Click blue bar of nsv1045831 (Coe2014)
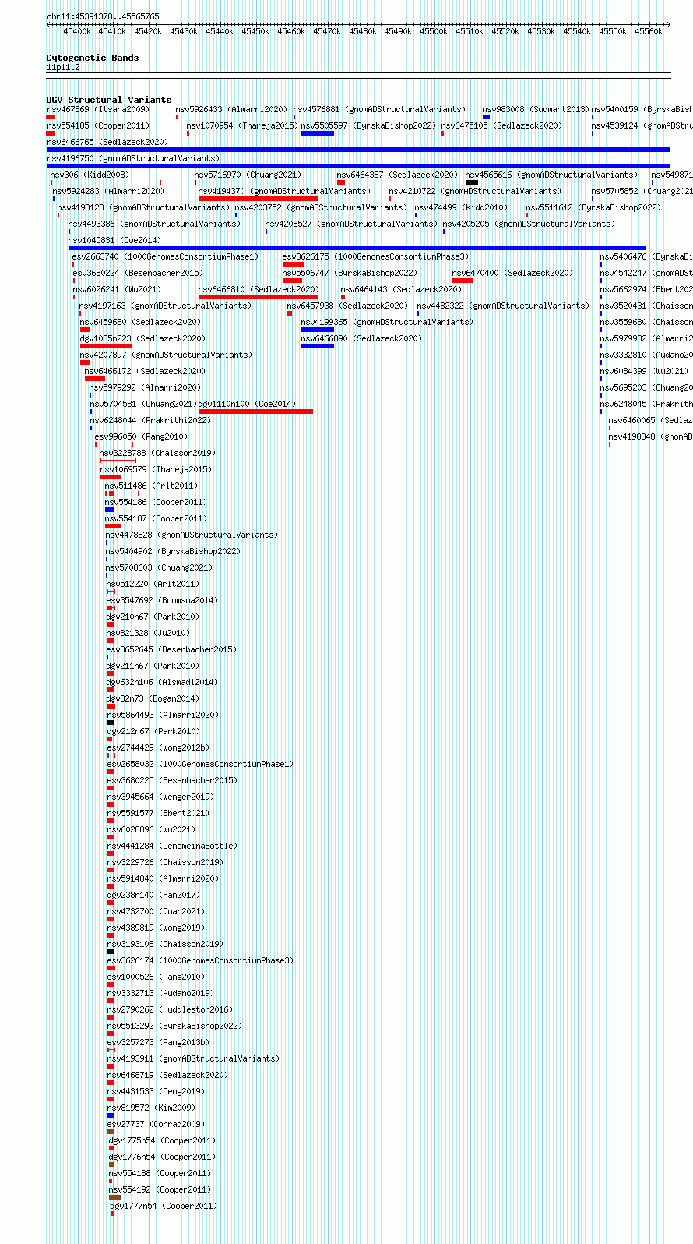The width and height of the screenshot is (693, 1244). point(357,248)
